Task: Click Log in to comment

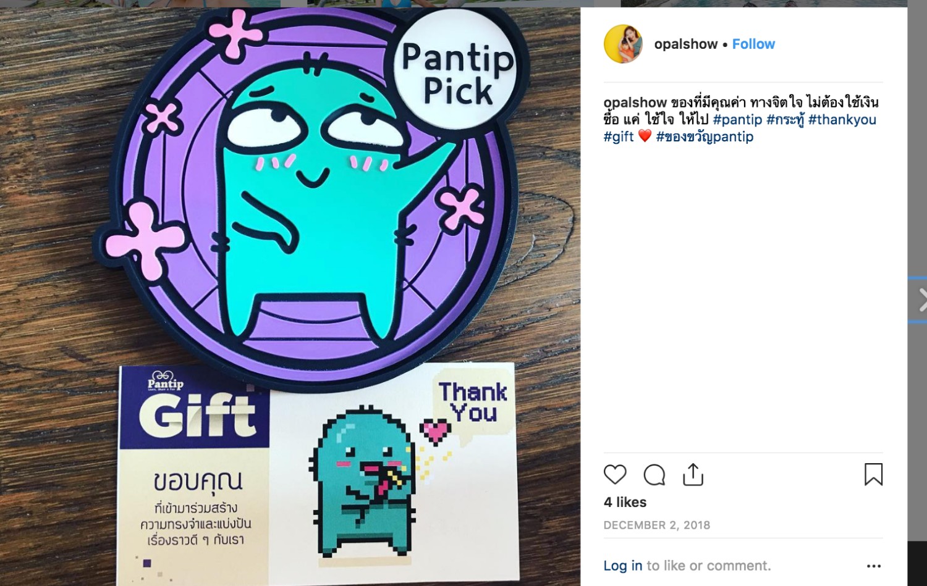Action: tap(623, 566)
